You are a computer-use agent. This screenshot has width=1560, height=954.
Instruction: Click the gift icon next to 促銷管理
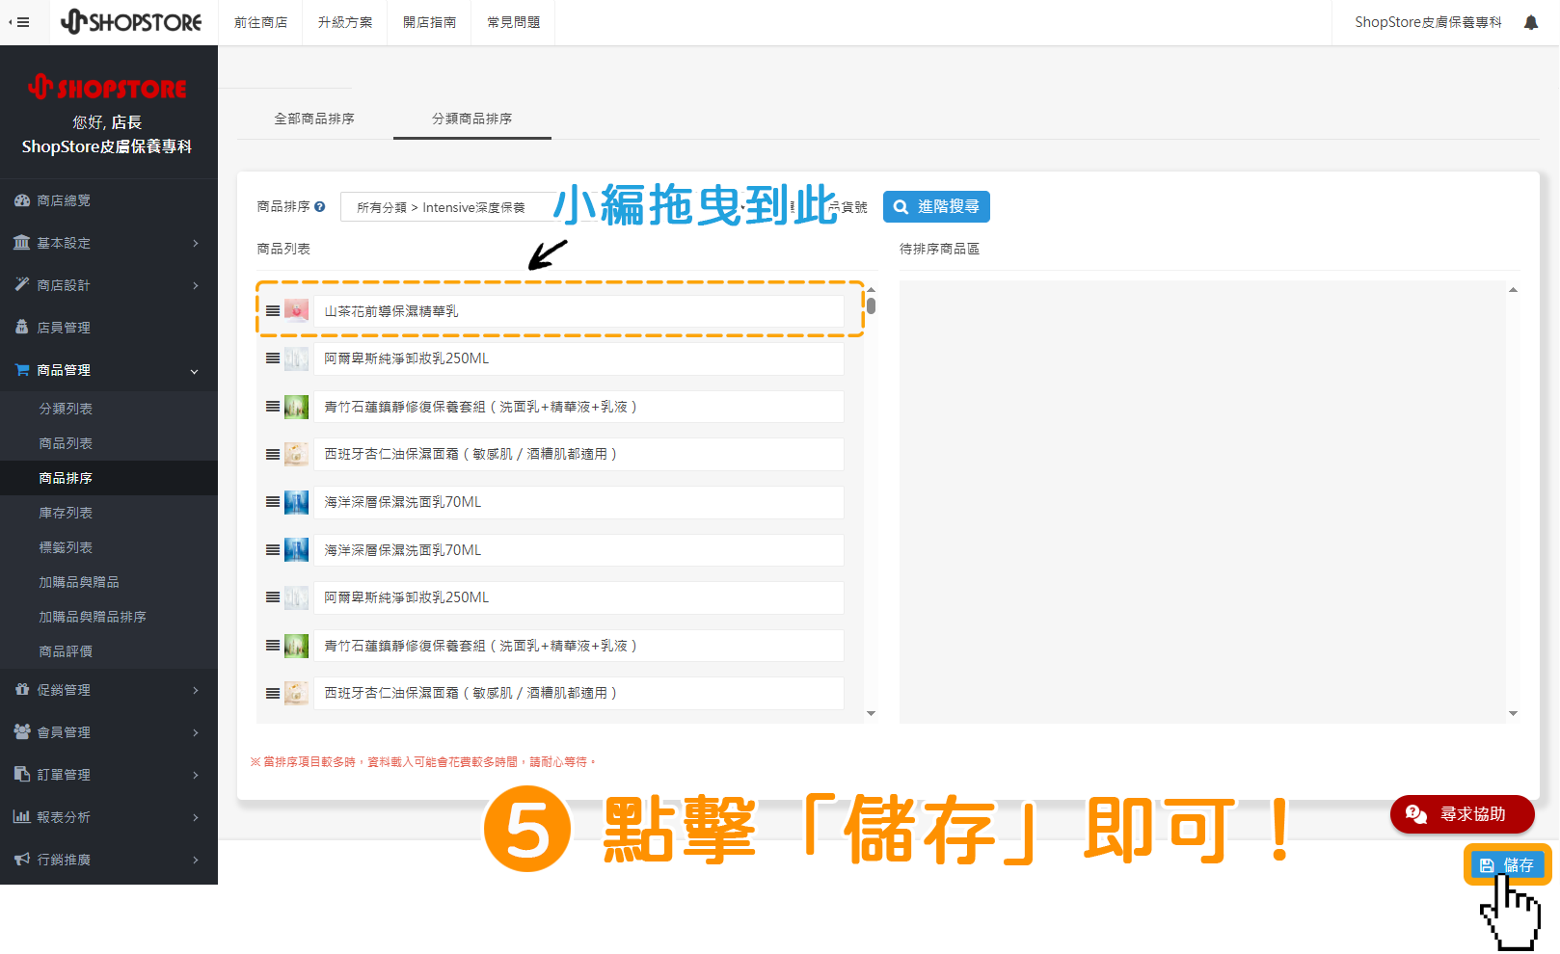click(x=22, y=689)
